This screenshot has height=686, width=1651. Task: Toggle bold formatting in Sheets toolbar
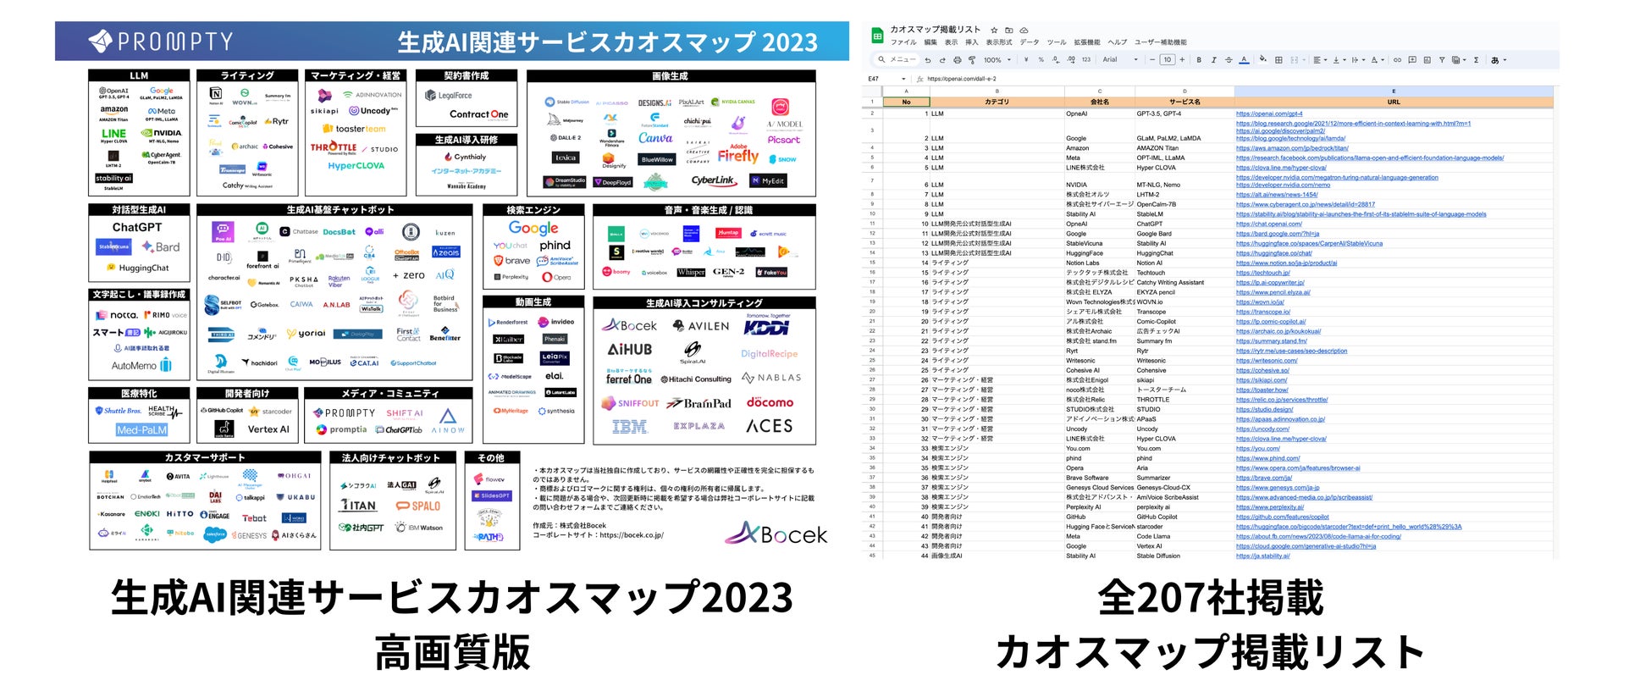tap(1199, 60)
